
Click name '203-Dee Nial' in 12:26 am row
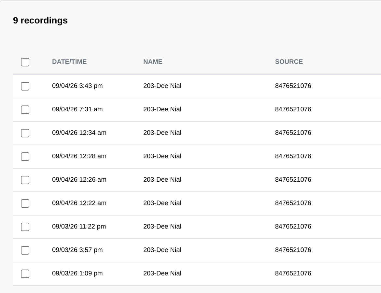coord(162,179)
